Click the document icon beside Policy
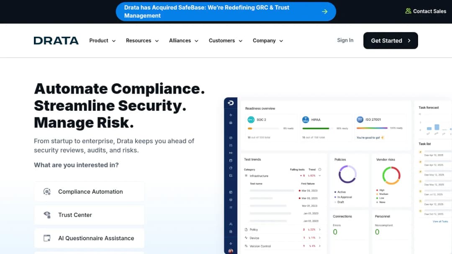Image resolution: width=452 pixels, height=254 pixels. click(x=246, y=229)
